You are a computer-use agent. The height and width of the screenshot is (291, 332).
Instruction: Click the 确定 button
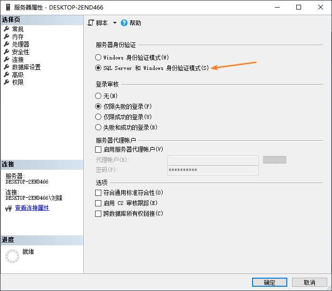tap(270, 282)
